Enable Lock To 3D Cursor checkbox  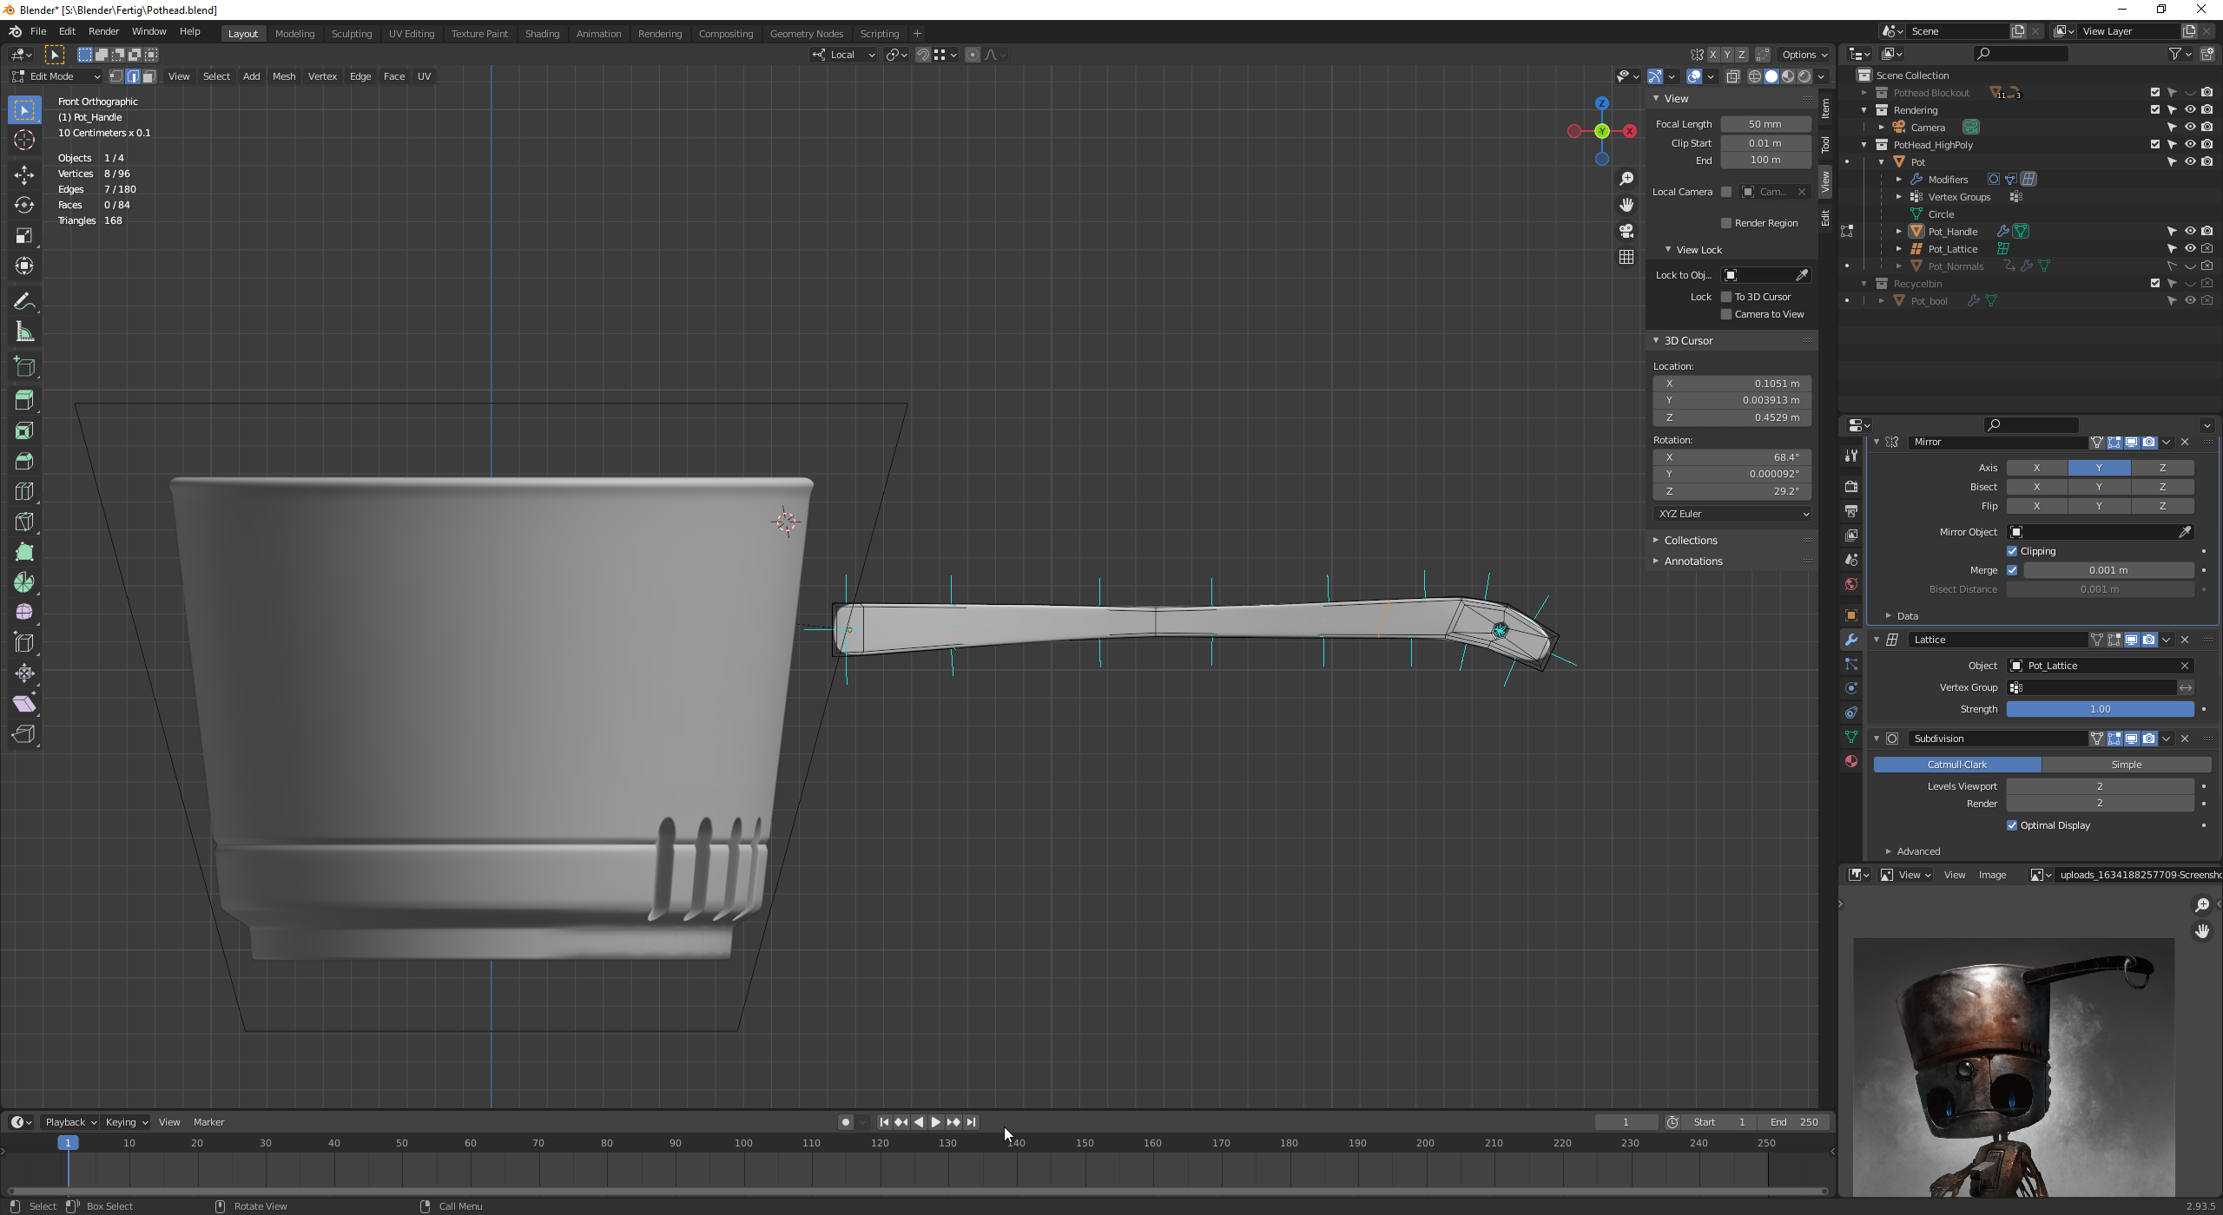tap(1726, 297)
